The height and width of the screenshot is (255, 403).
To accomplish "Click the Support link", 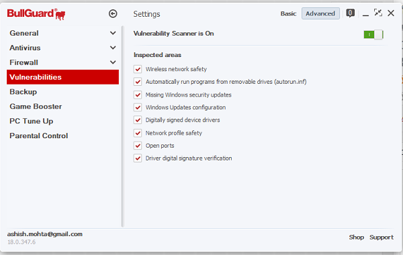I will 382,238.
